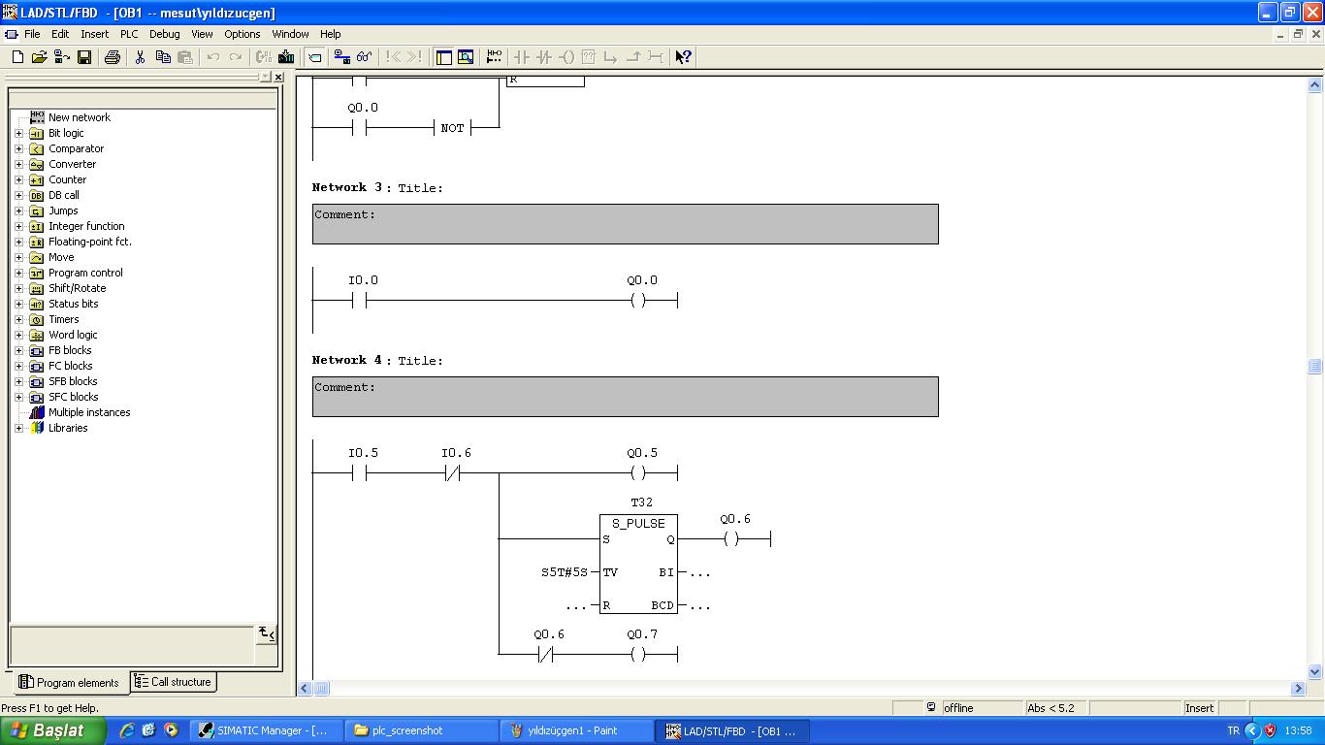Click the New file toolbar icon
Image resolution: width=1325 pixels, height=745 pixels.
point(17,57)
